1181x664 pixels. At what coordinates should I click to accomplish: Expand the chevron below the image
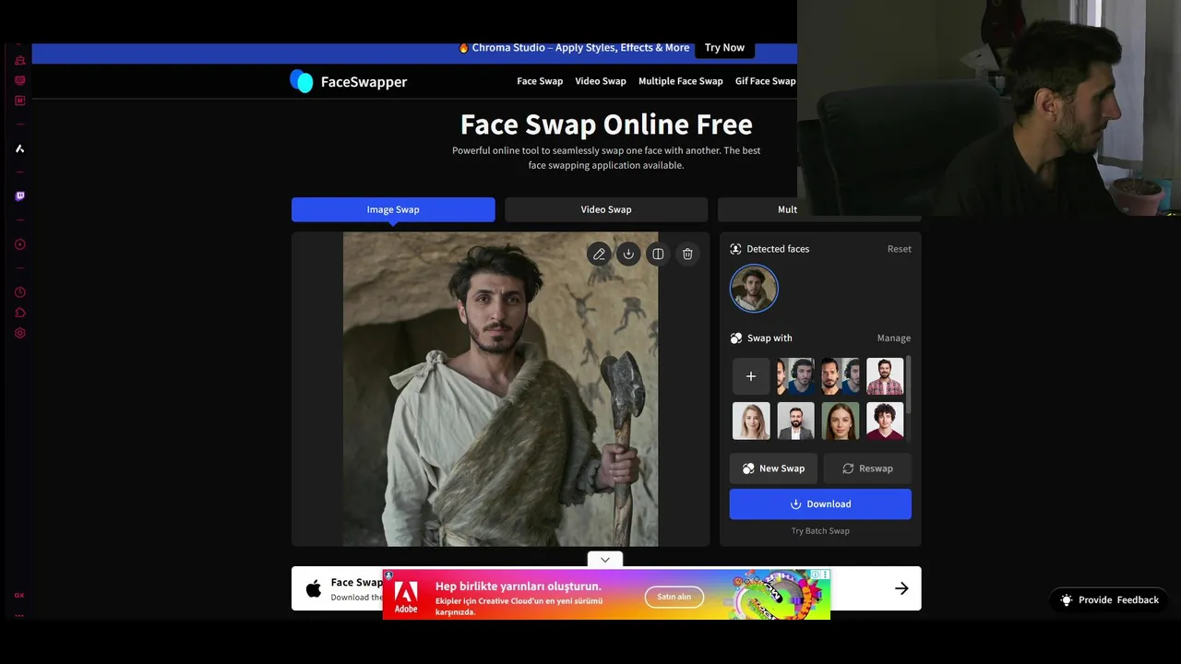coord(605,559)
